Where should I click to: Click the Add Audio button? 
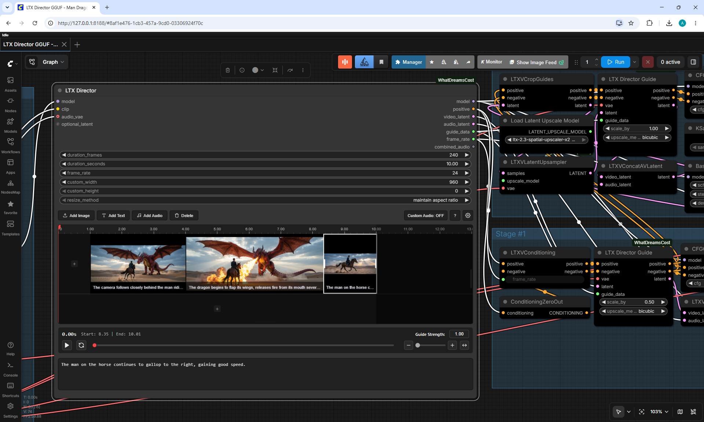click(150, 216)
